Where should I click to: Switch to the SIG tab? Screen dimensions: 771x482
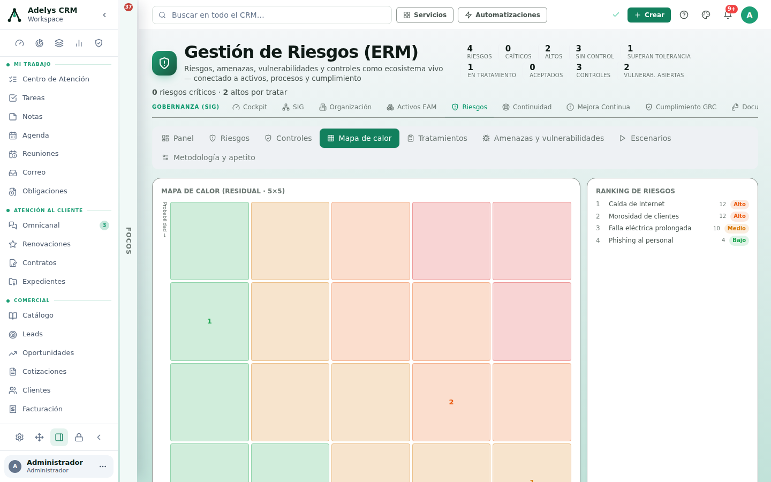tap(293, 107)
